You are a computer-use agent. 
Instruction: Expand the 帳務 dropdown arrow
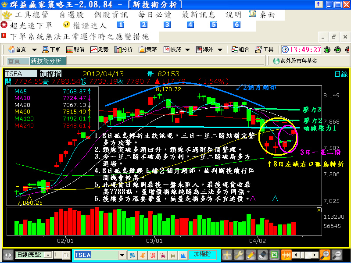tap(188, 50)
